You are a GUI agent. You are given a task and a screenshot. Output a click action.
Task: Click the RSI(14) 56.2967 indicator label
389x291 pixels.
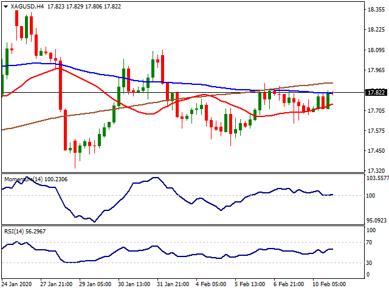tap(25, 232)
